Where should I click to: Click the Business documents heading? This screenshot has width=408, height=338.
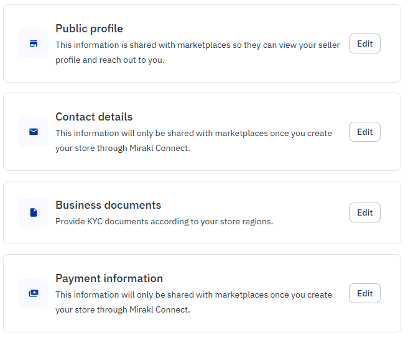108,205
